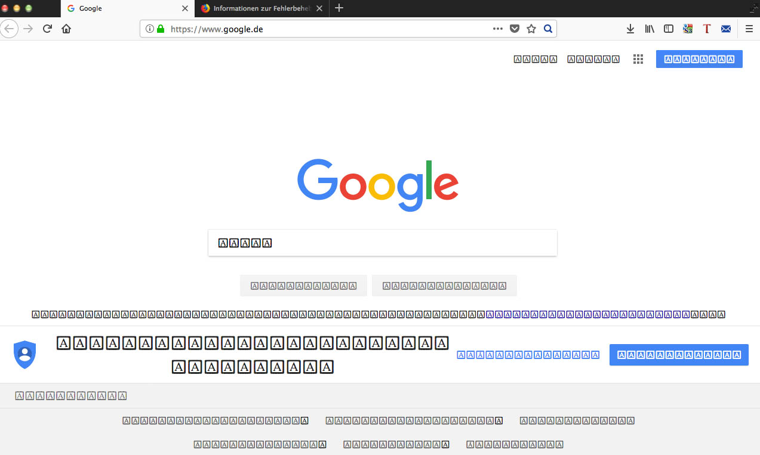The image size is (760, 455).
Task: Click the right gray button under search box
Action: [444, 286]
